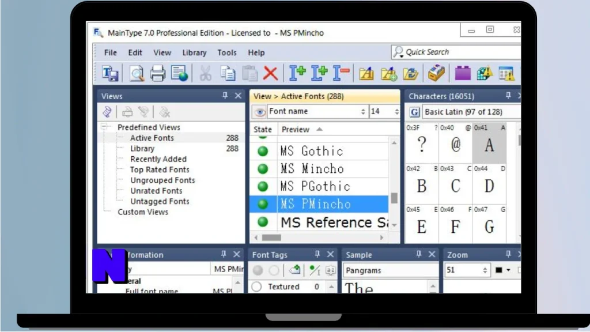Click the add tag icon in Font Tags
590x332 pixels.
tap(294, 270)
